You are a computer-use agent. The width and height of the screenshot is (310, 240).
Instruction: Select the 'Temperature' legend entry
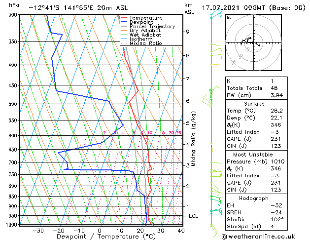pyautogui.click(x=146, y=18)
